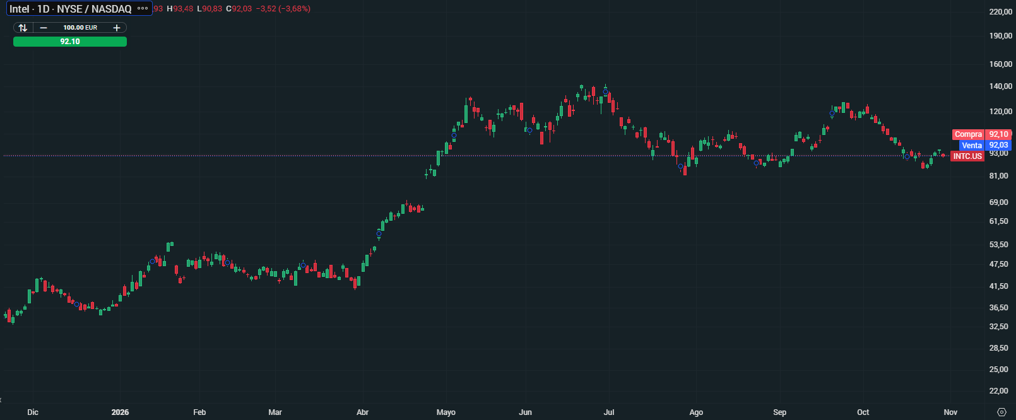Image resolution: width=1016 pixels, height=420 pixels.
Task: Click the 81,00 price axis label
Action: click(x=999, y=176)
